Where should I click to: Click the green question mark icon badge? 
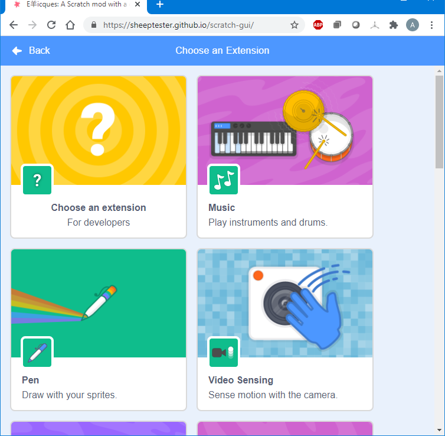(x=37, y=180)
